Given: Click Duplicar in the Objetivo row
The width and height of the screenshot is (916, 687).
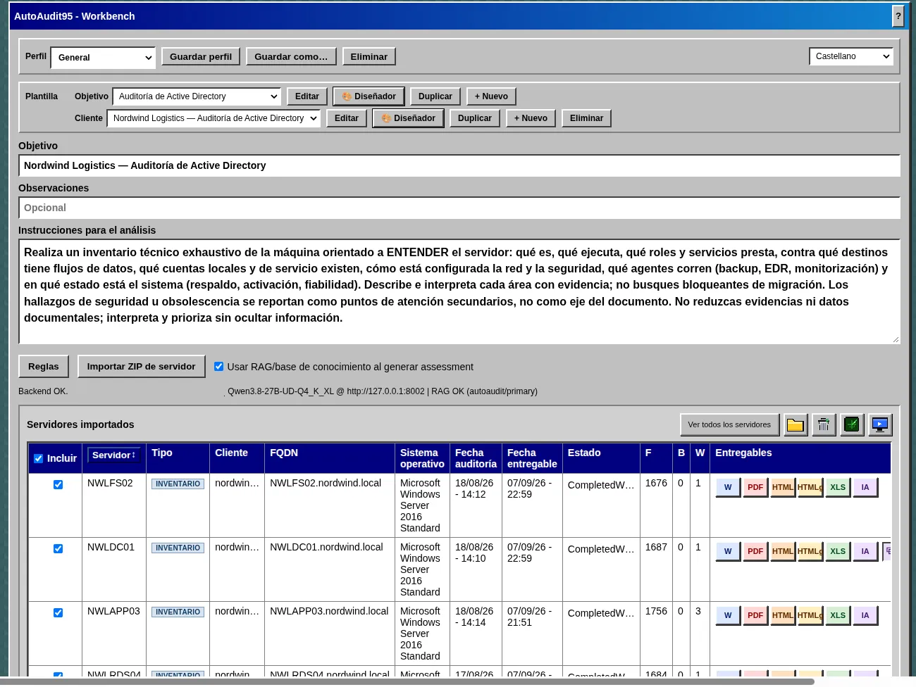Looking at the screenshot, I should click(x=435, y=96).
